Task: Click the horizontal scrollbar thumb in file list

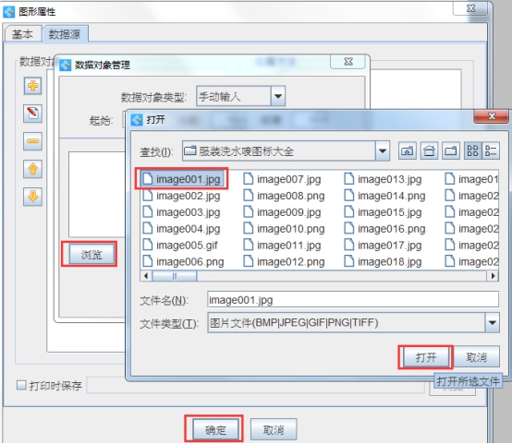Action: (175, 276)
